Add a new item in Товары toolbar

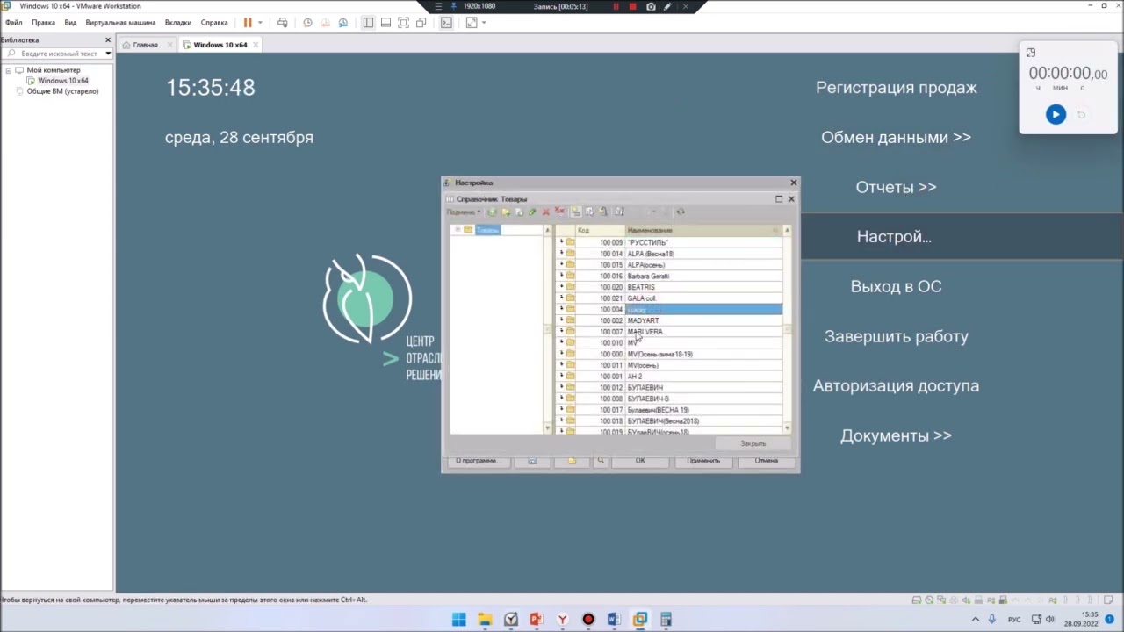point(492,212)
